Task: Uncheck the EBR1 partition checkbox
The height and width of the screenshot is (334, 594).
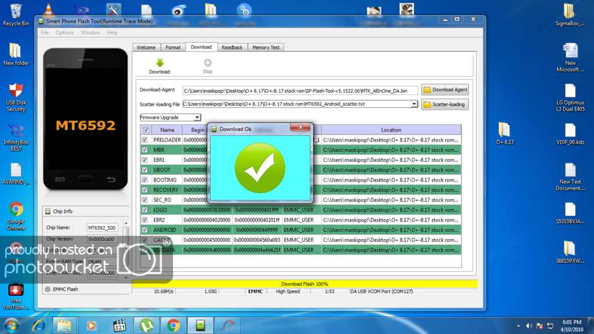Action: 144,160
